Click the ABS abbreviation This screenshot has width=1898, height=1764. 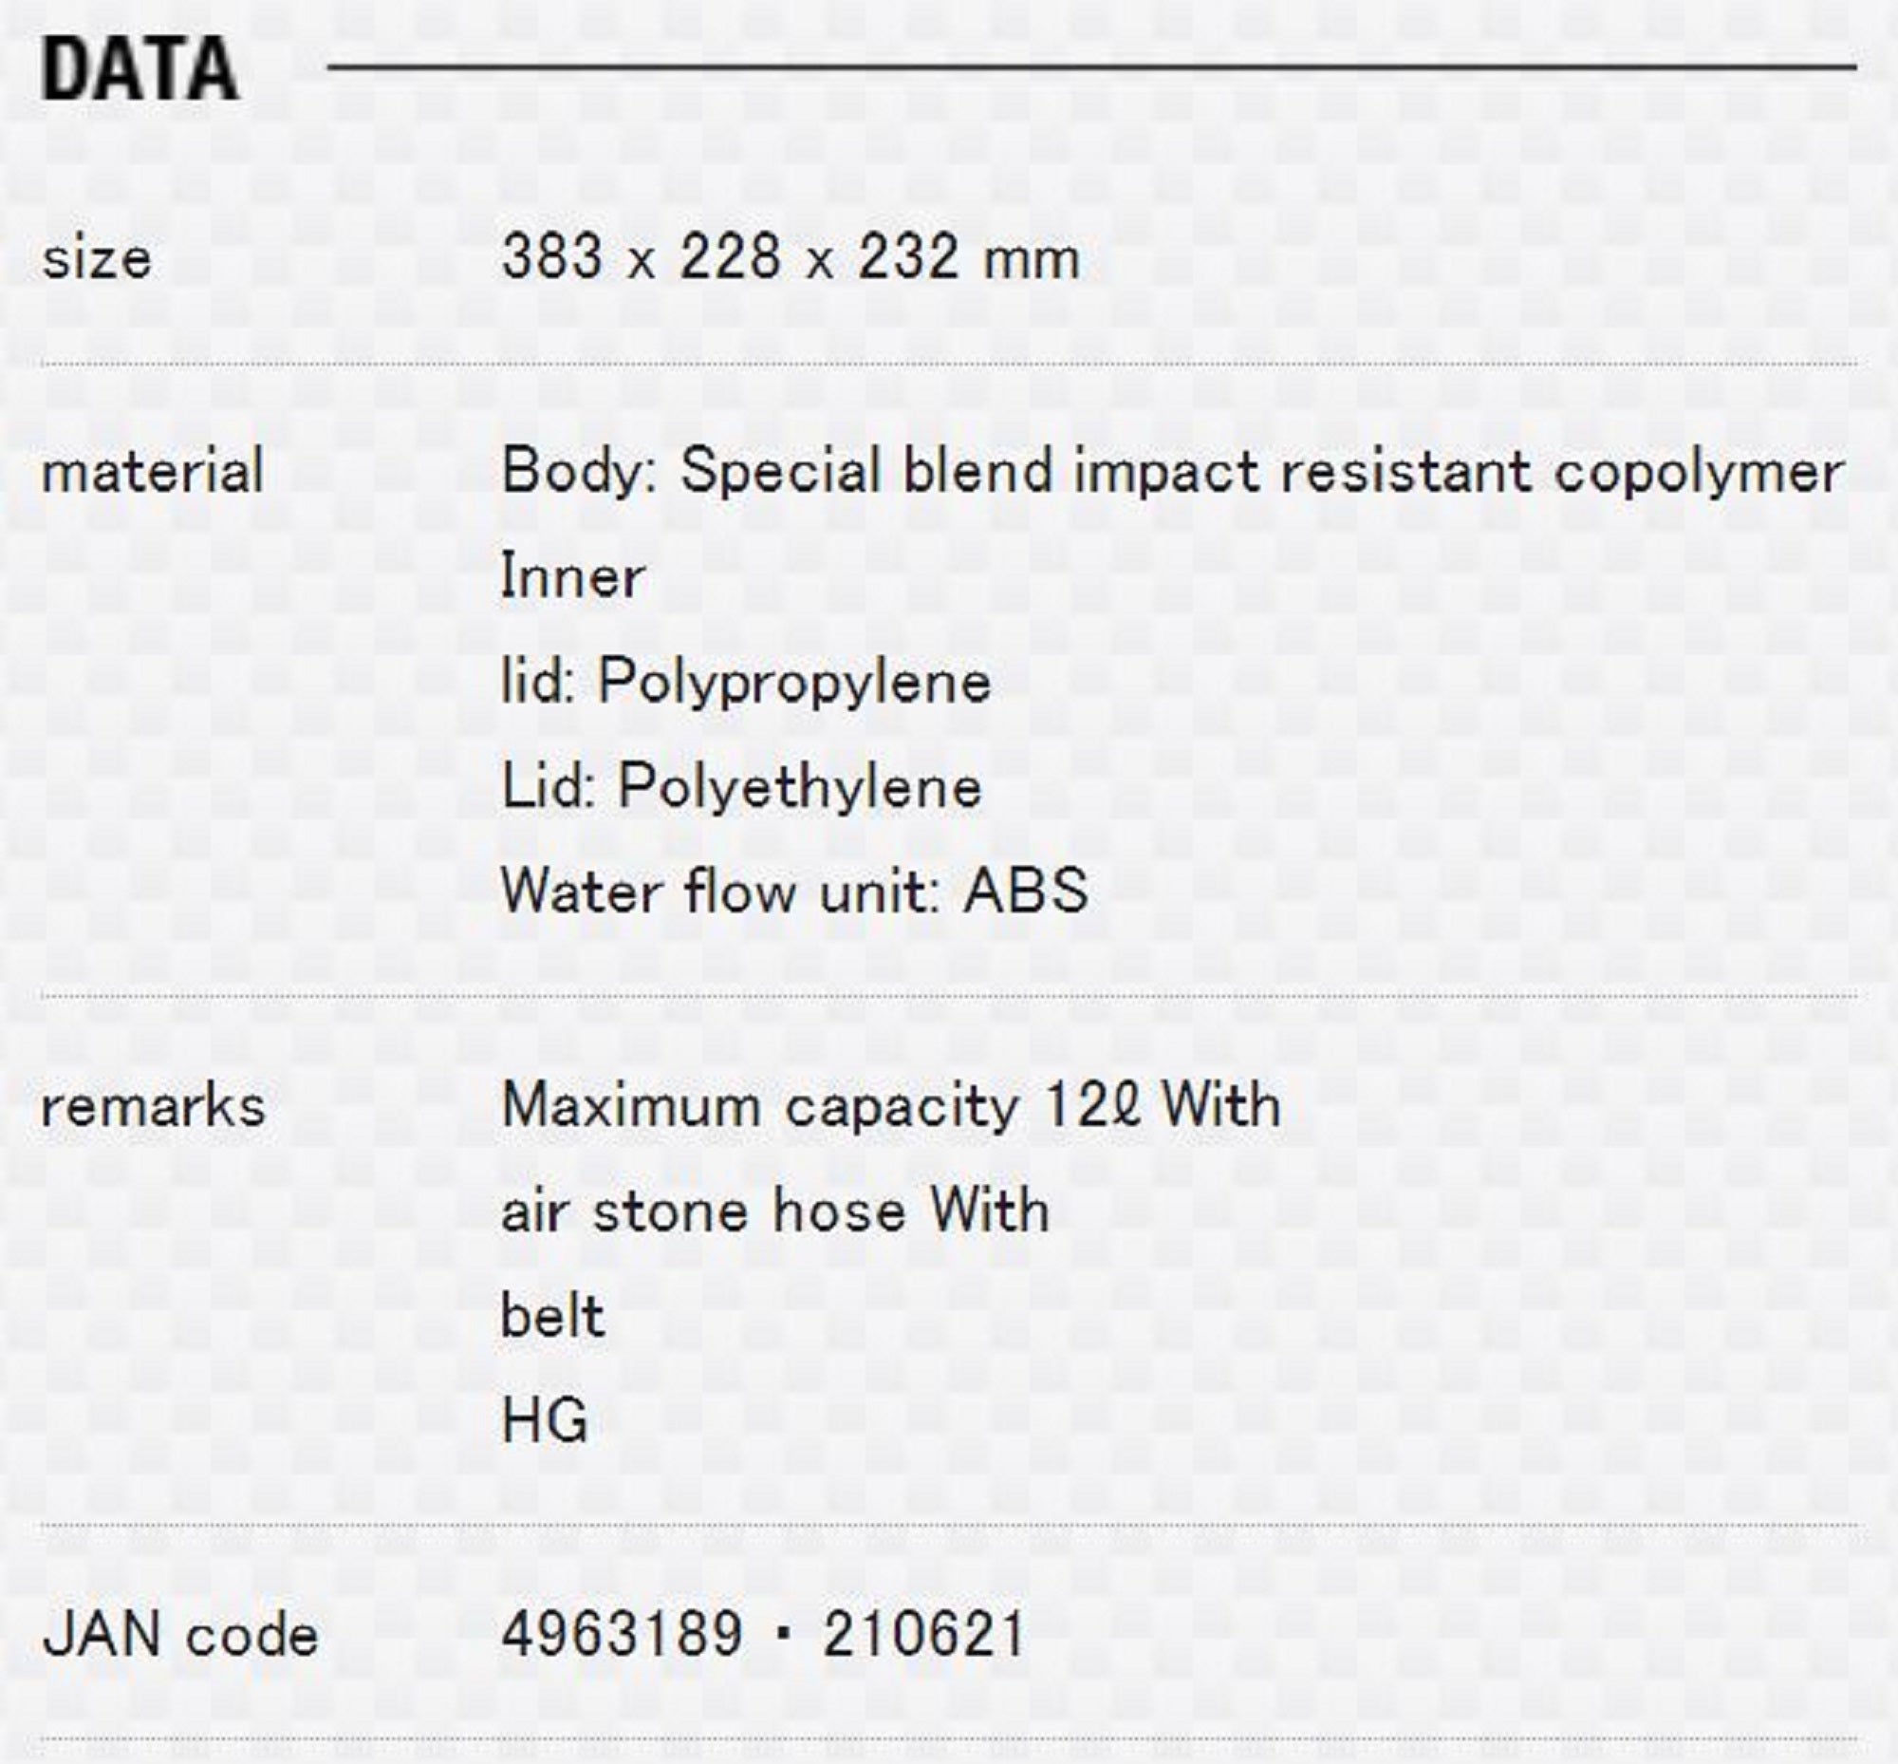[1026, 891]
